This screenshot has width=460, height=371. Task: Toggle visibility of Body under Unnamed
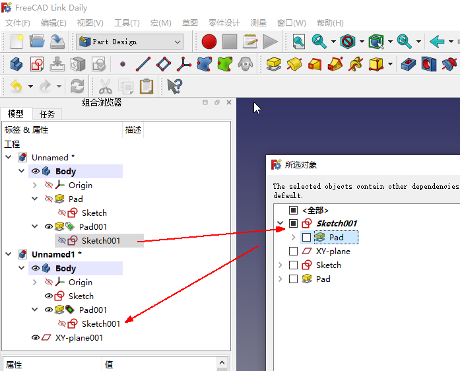coord(36,171)
